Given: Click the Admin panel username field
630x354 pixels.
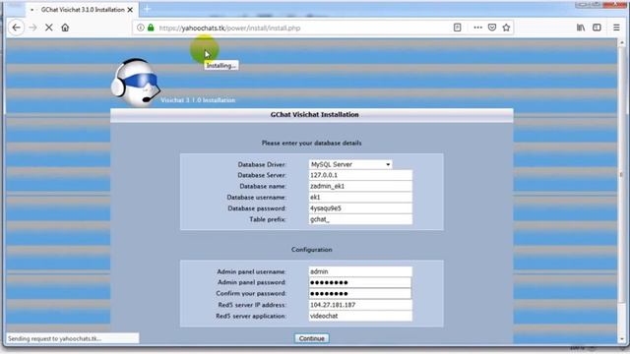Looking at the screenshot, I should [360, 271].
